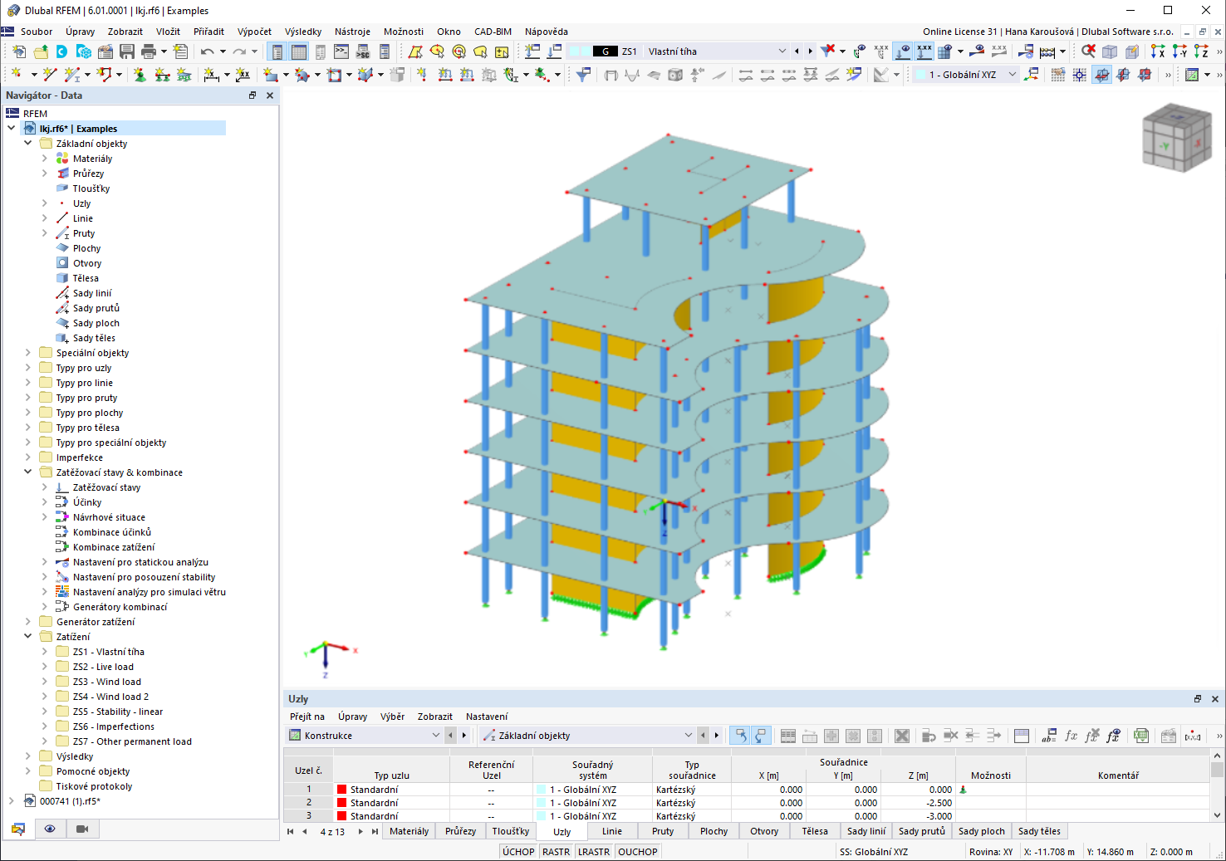Close the Navigator - Data panel

(270, 95)
